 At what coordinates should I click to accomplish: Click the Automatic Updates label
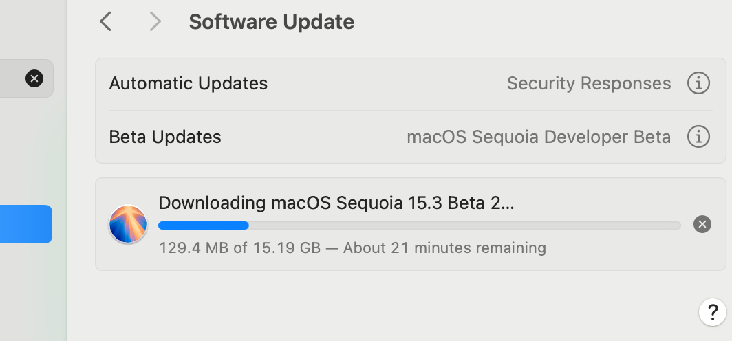(188, 84)
